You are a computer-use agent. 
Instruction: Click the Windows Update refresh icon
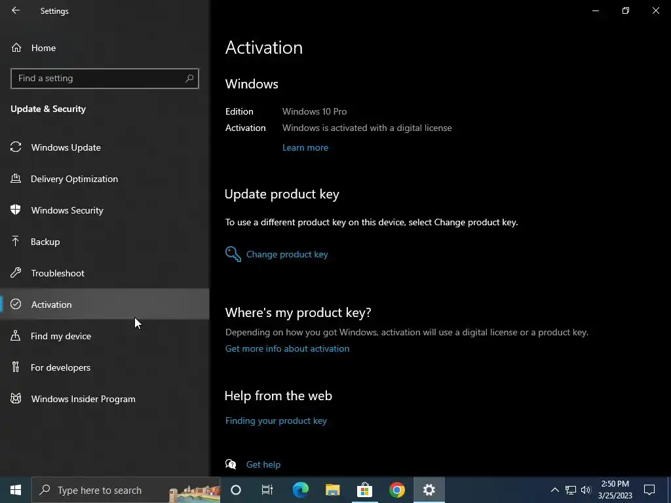pyautogui.click(x=16, y=147)
